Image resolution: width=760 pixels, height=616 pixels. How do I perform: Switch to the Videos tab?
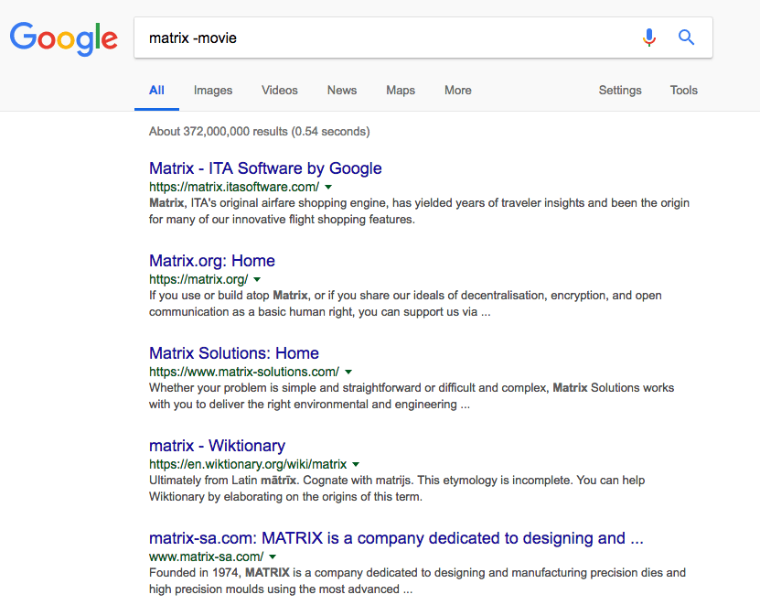pos(280,91)
